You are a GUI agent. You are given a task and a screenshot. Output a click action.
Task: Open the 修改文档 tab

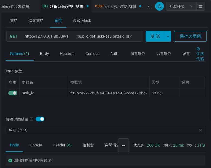[36, 21]
